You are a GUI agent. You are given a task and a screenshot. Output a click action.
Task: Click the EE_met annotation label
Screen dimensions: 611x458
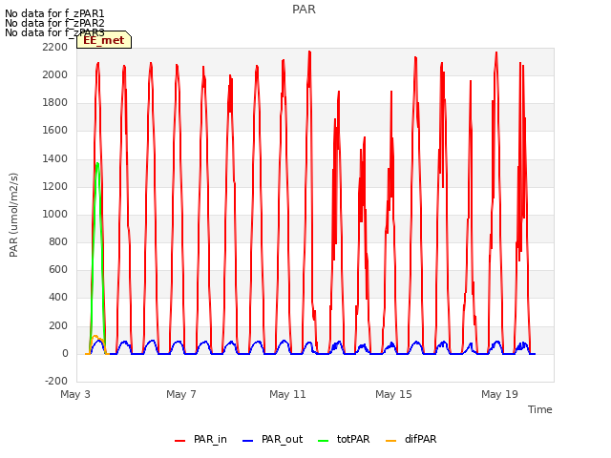point(104,40)
